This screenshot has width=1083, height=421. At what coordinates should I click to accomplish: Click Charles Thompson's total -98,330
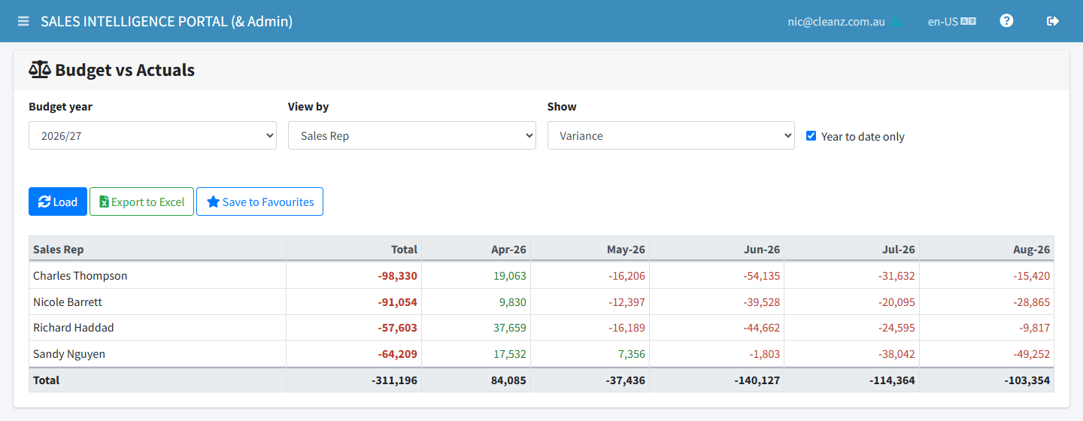point(397,276)
